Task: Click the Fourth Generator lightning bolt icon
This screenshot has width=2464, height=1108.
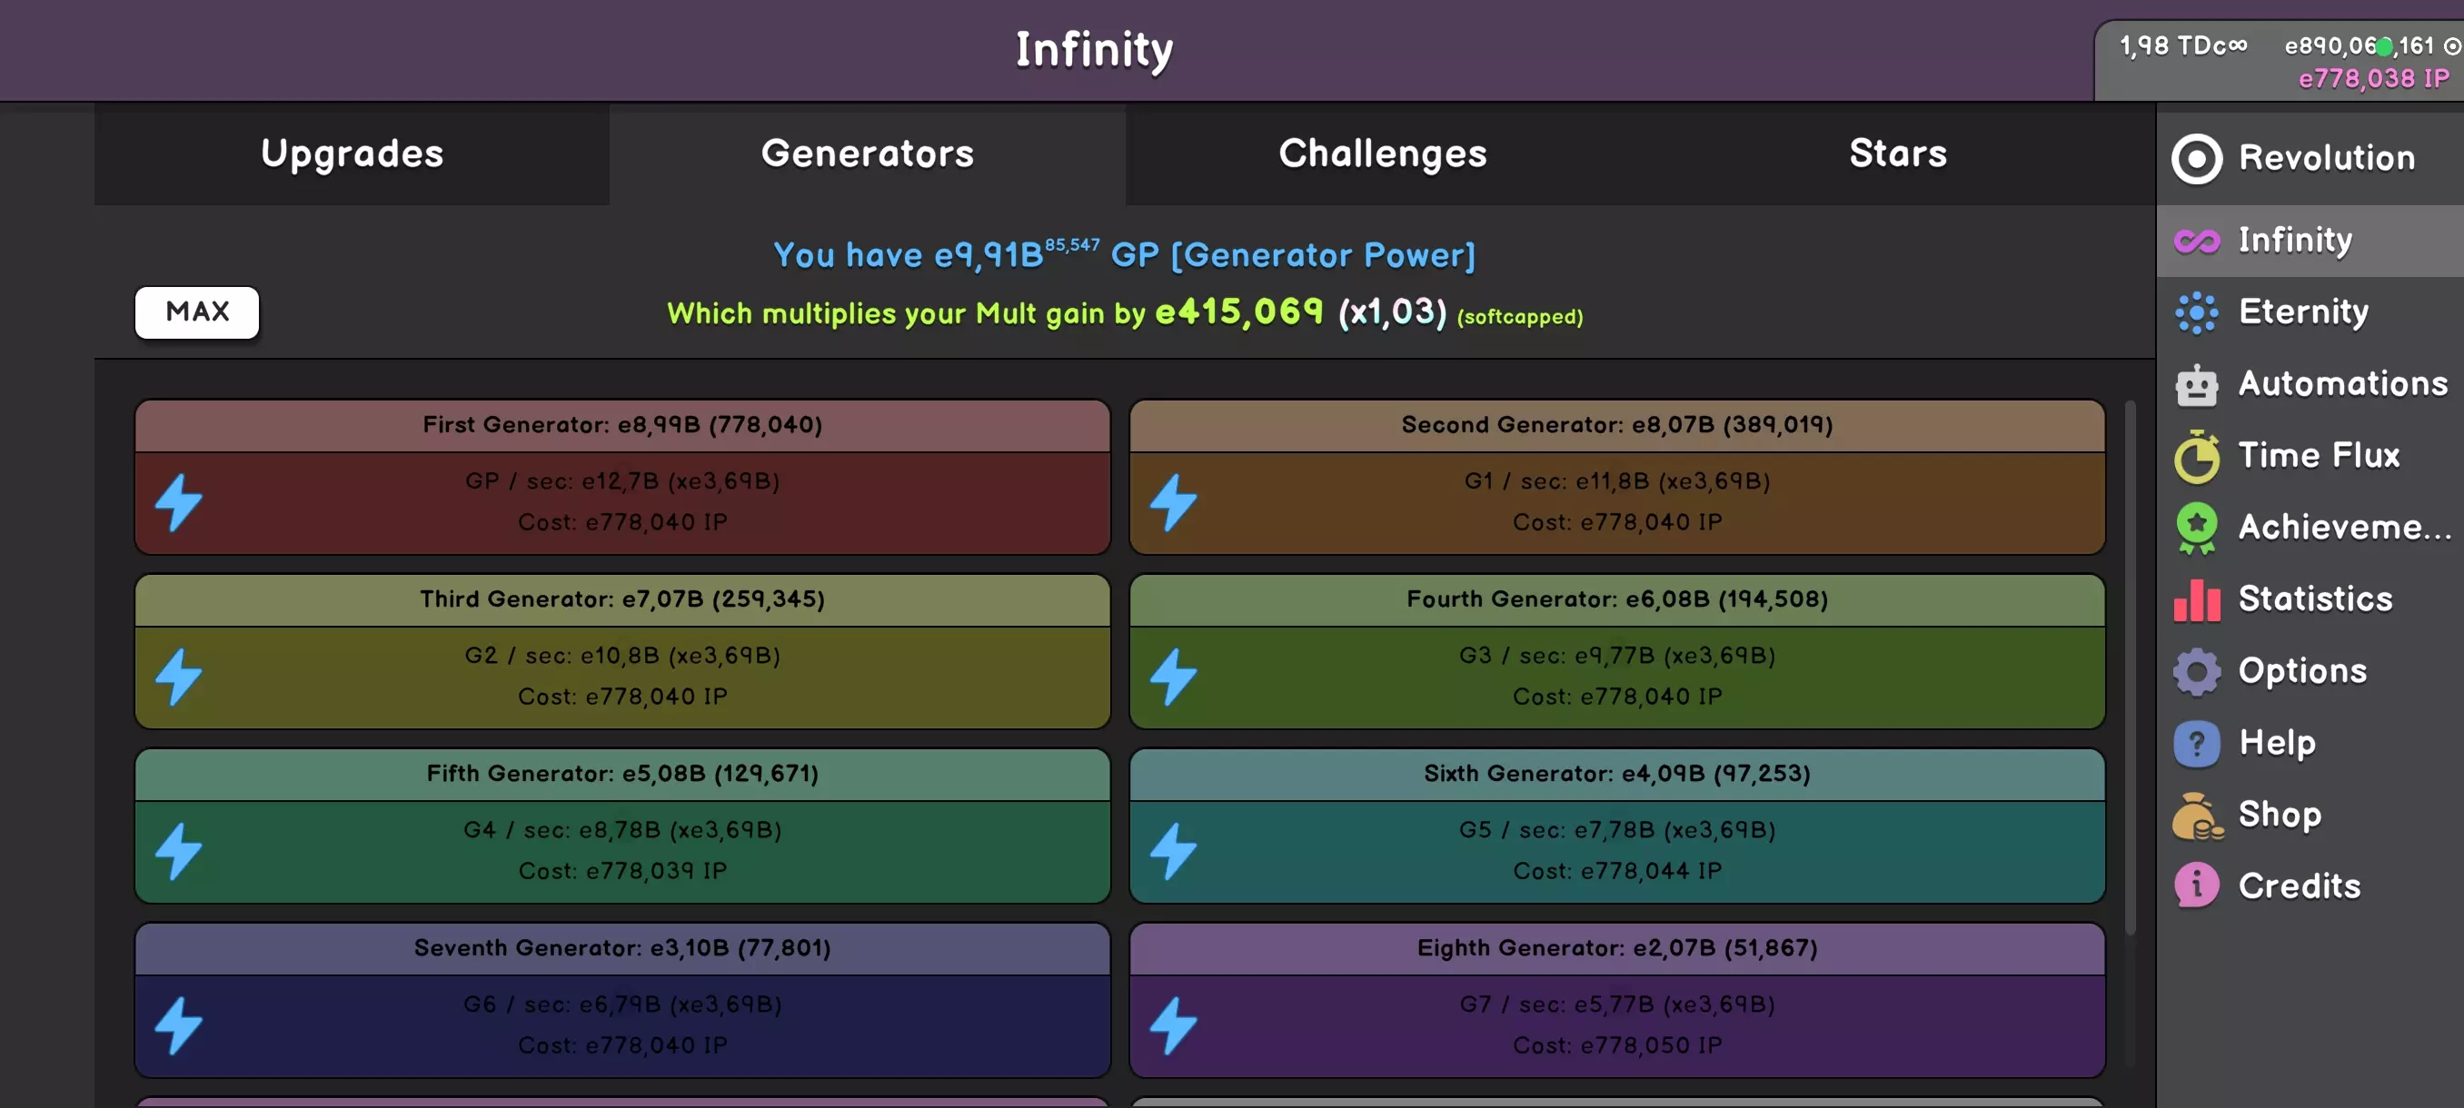Action: 1173,677
